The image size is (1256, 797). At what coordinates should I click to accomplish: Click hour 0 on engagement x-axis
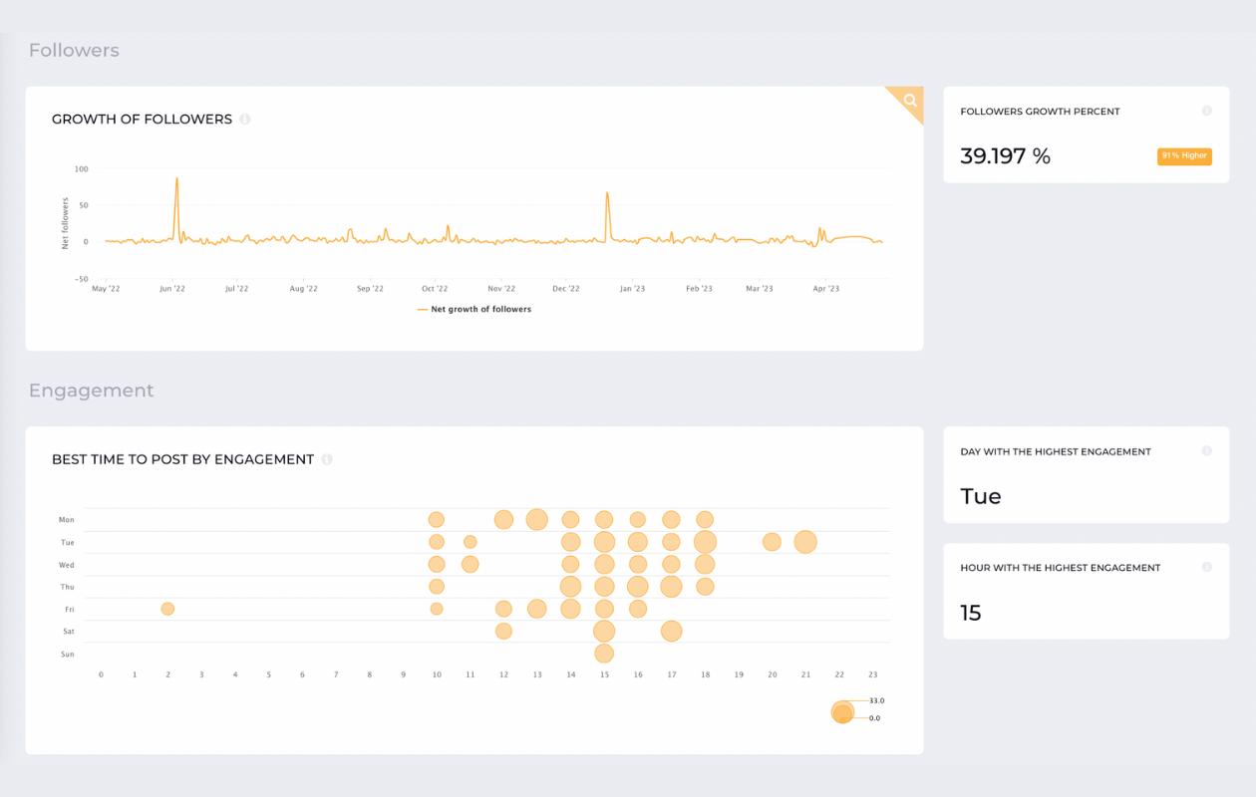[x=101, y=674]
